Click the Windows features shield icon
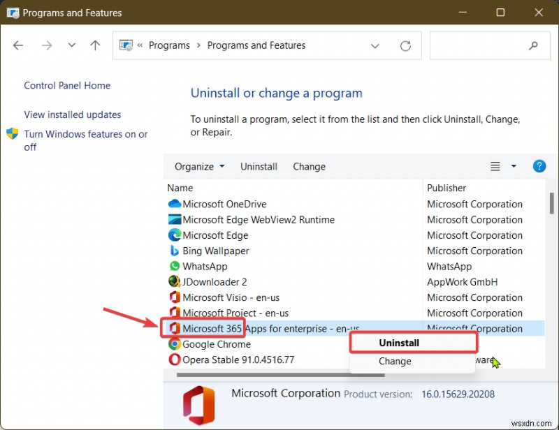The image size is (559, 430). point(13,133)
